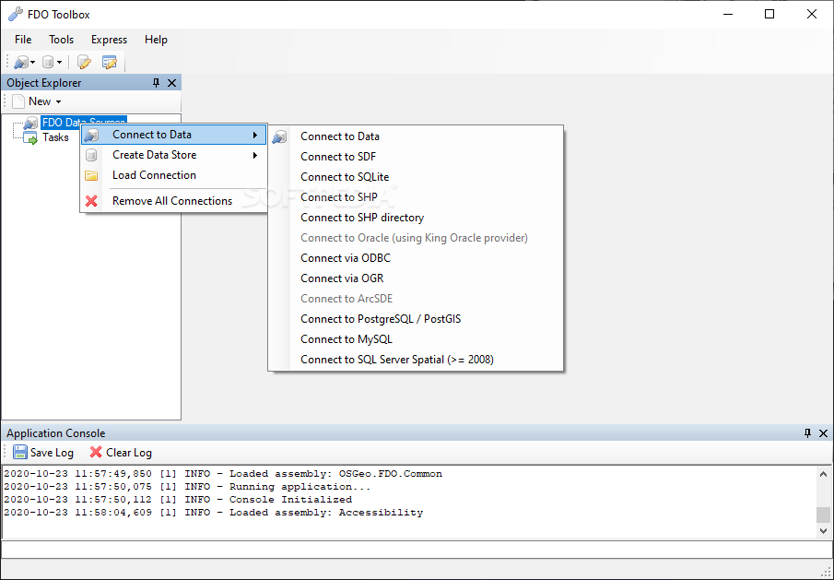Close the Object Explorer panel

(x=171, y=82)
